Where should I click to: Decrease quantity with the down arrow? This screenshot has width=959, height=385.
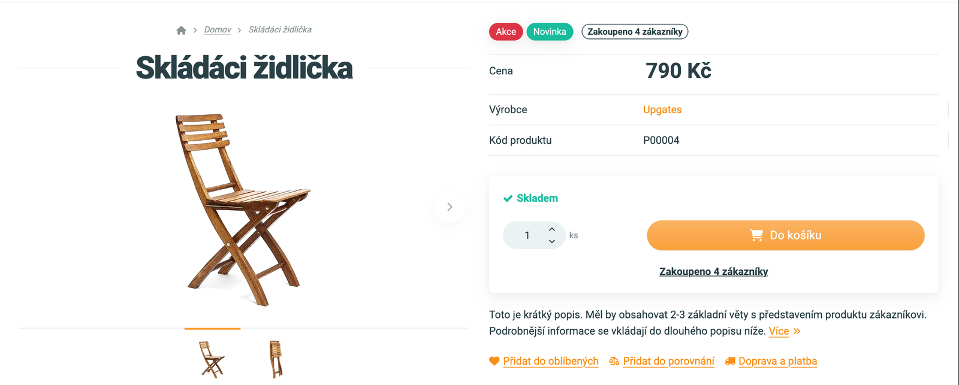tap(552, 241)
